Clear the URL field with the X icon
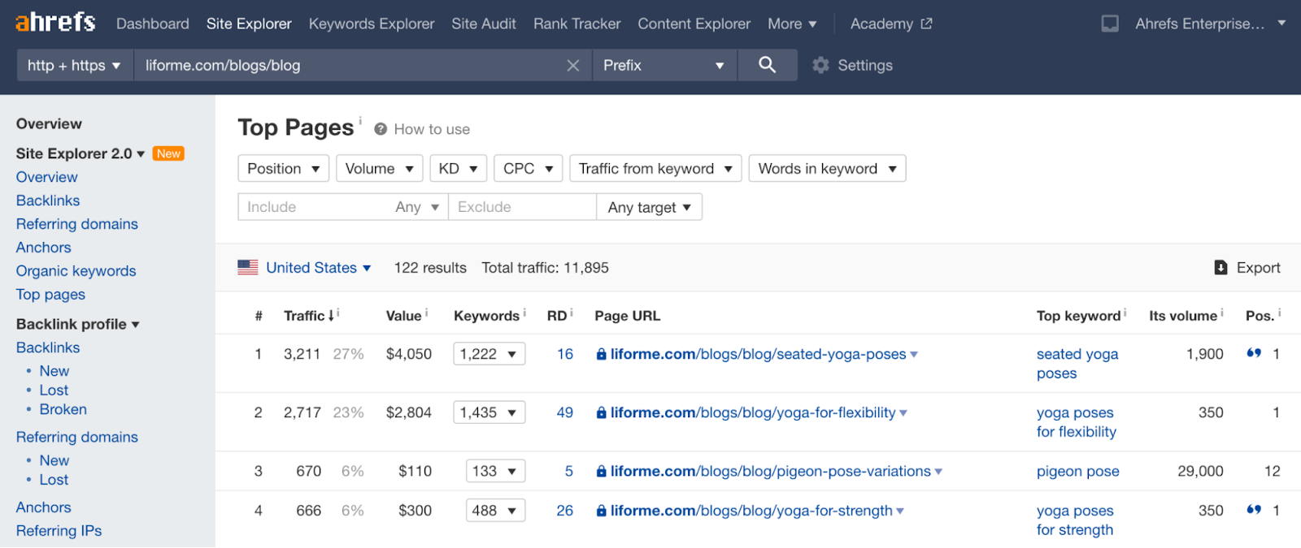 click(573, 66)
